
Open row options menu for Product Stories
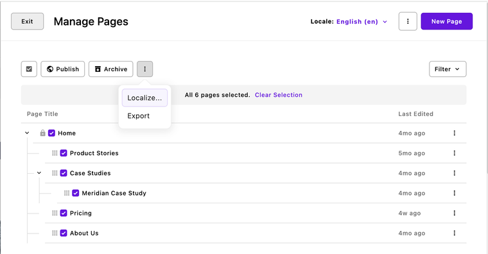[455, 153]
